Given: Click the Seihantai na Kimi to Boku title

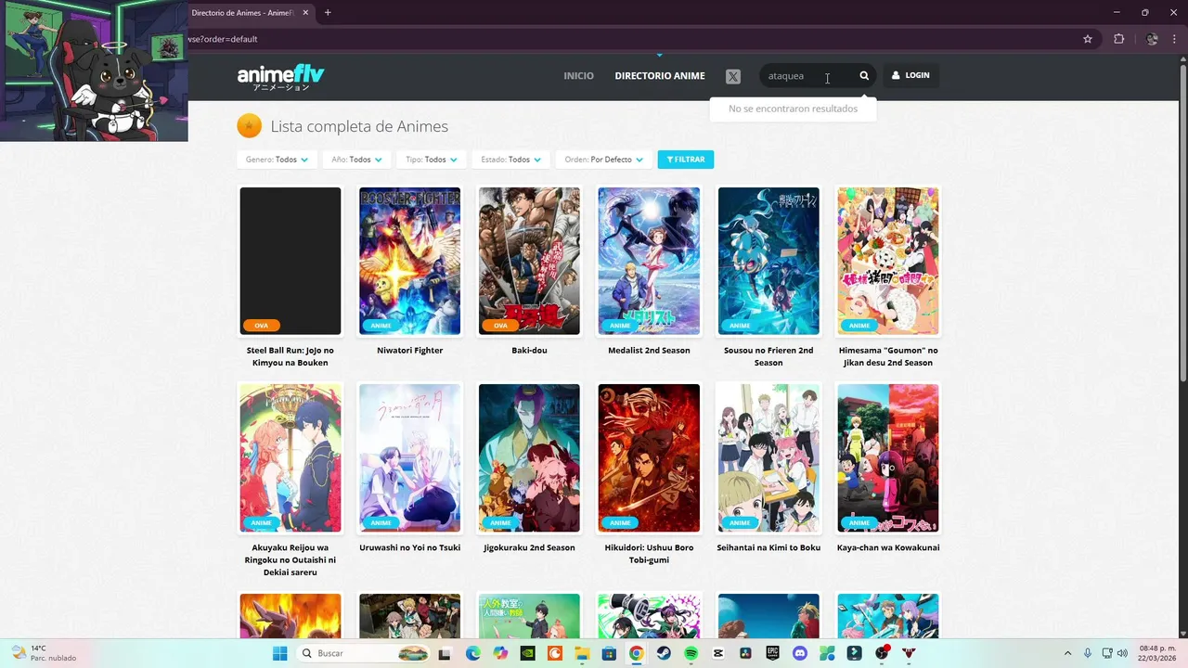Looking at the screenshot, I should (x=768, y=547).
